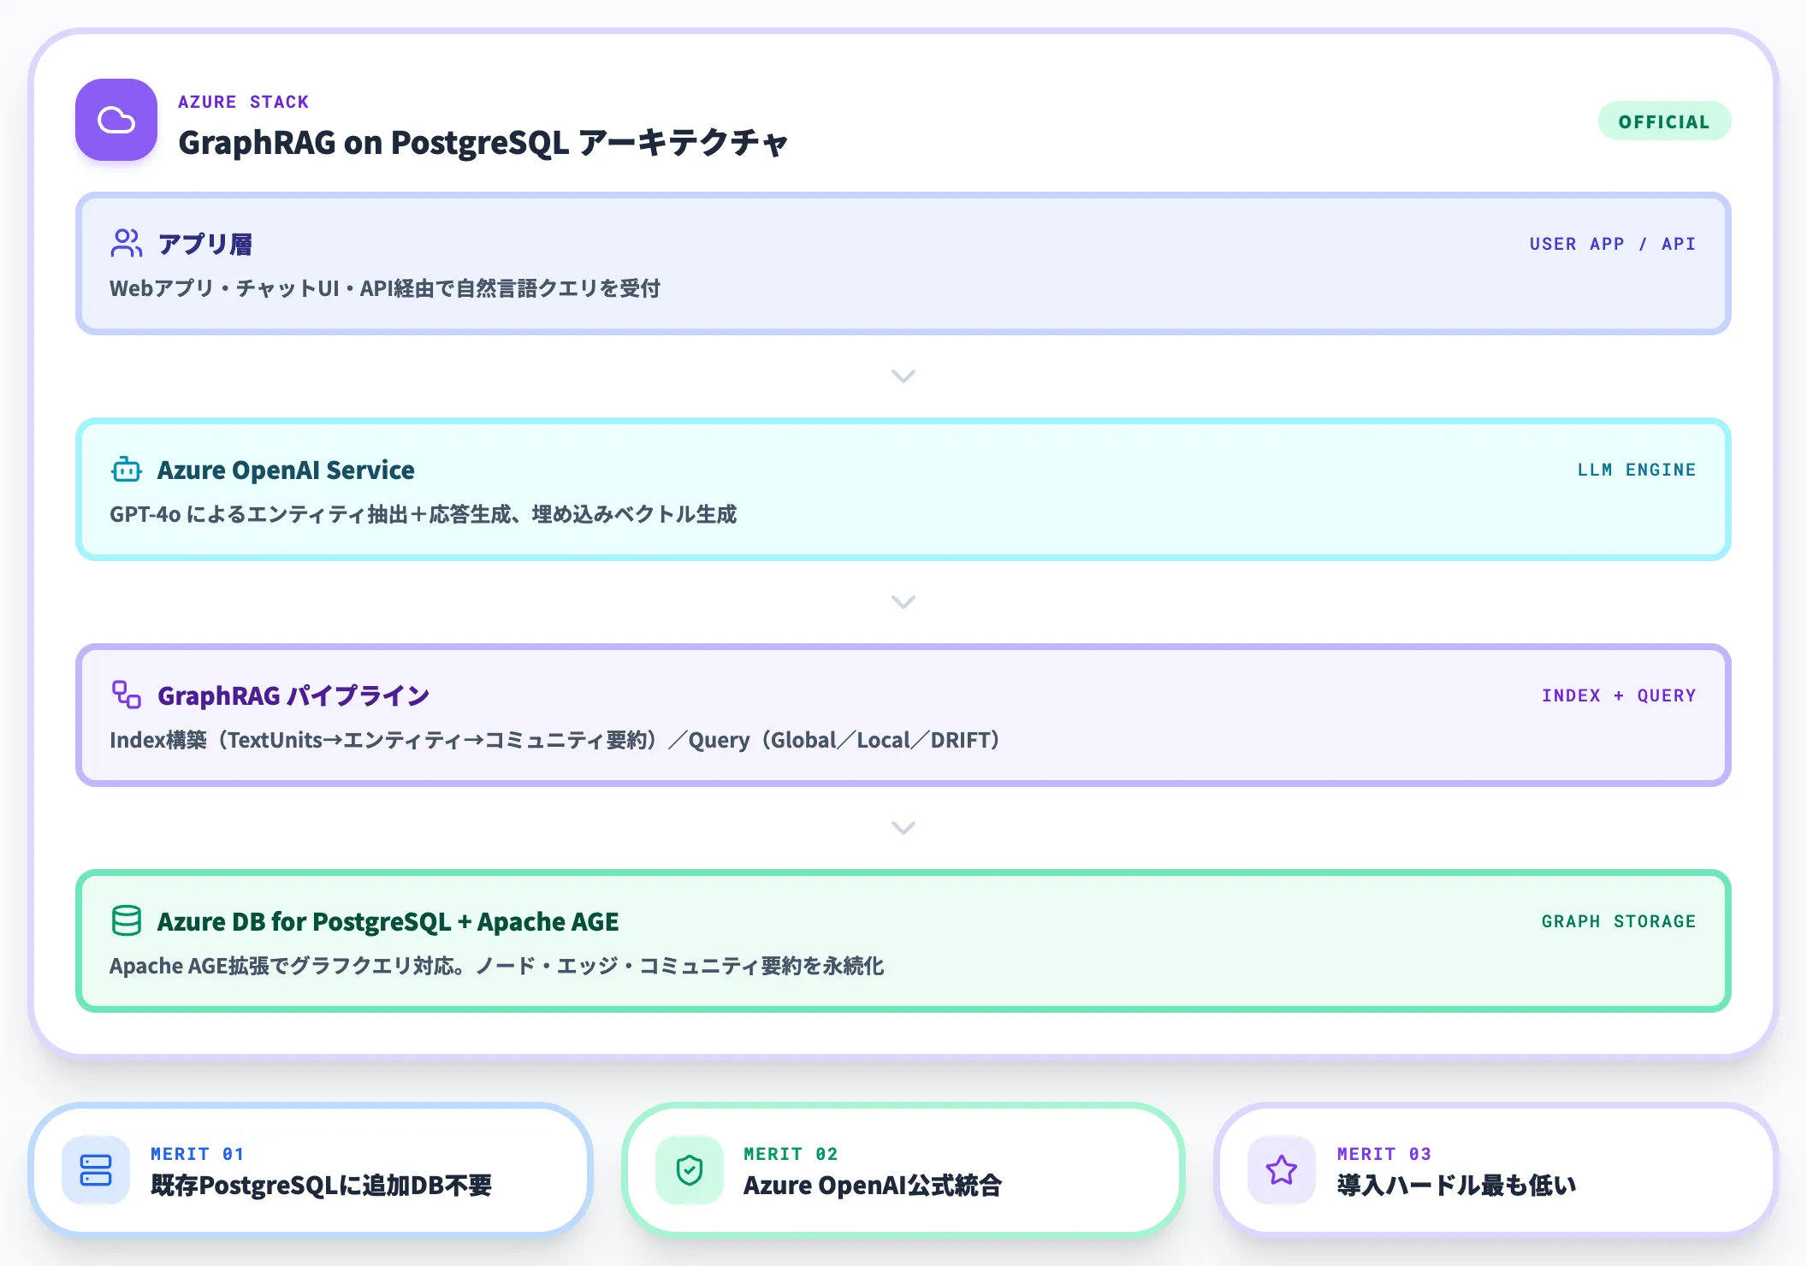This screenshot has height=1266, width=1807.
Task: Click the INDEX + QUERY tag
Action: [x=1619, y=695]
